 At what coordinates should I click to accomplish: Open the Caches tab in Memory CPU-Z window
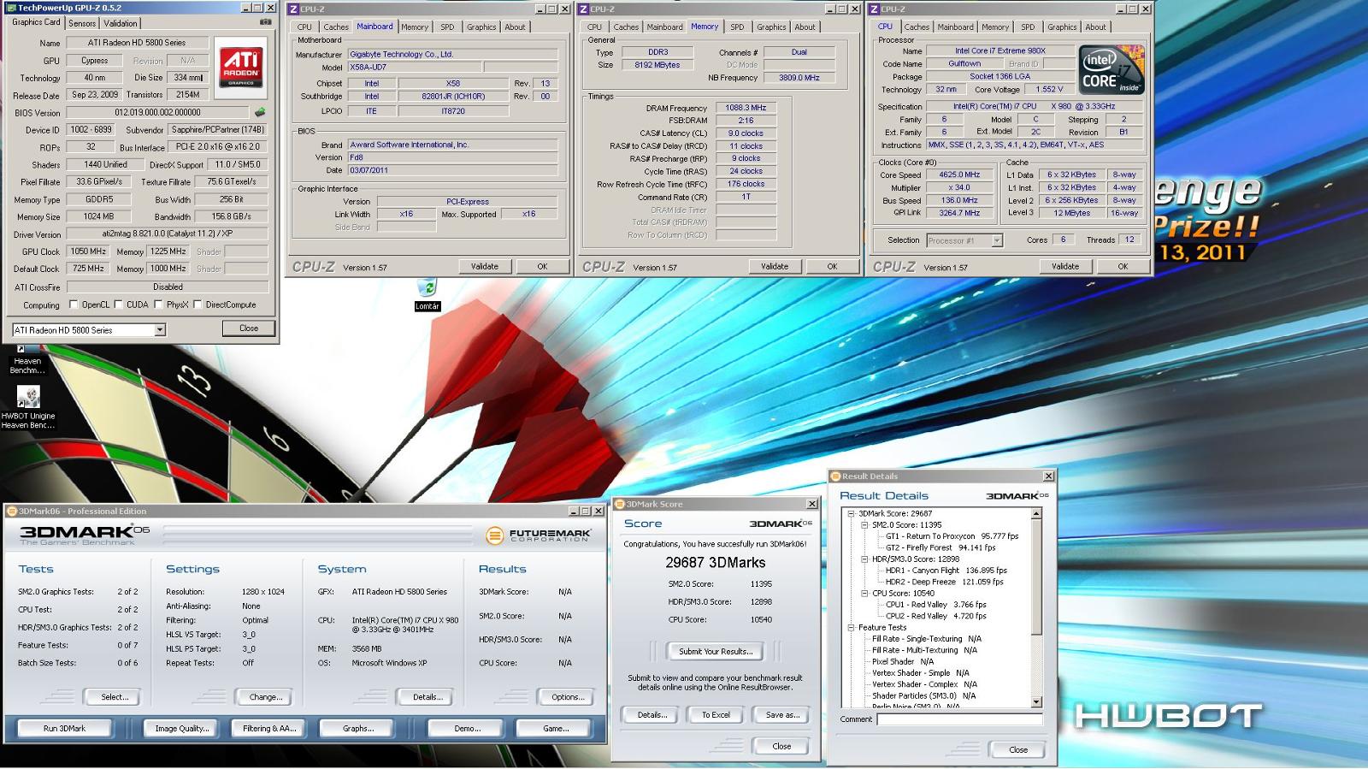coord(626,27)
